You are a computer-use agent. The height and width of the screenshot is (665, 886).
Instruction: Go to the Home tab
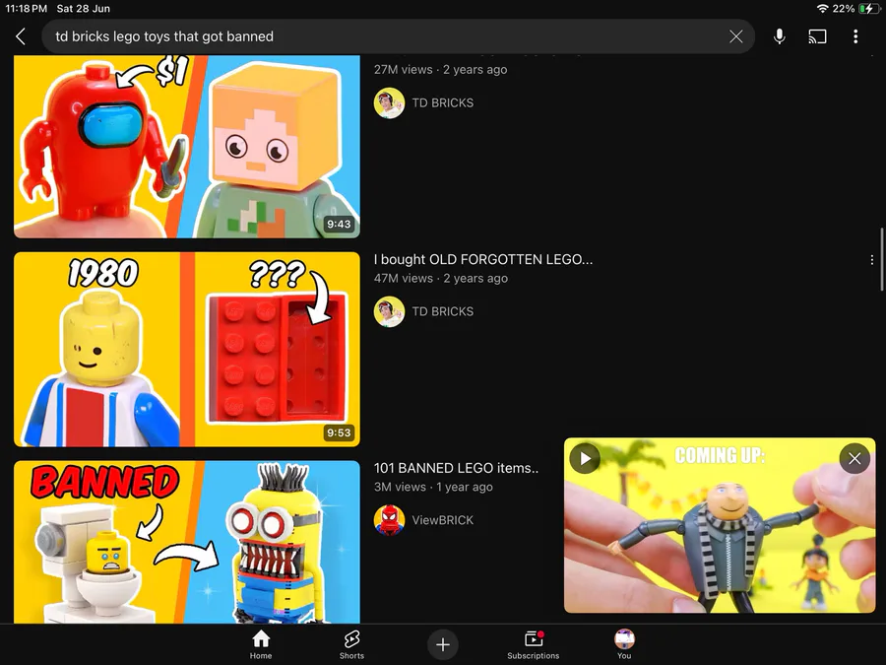tap(261, 644)
